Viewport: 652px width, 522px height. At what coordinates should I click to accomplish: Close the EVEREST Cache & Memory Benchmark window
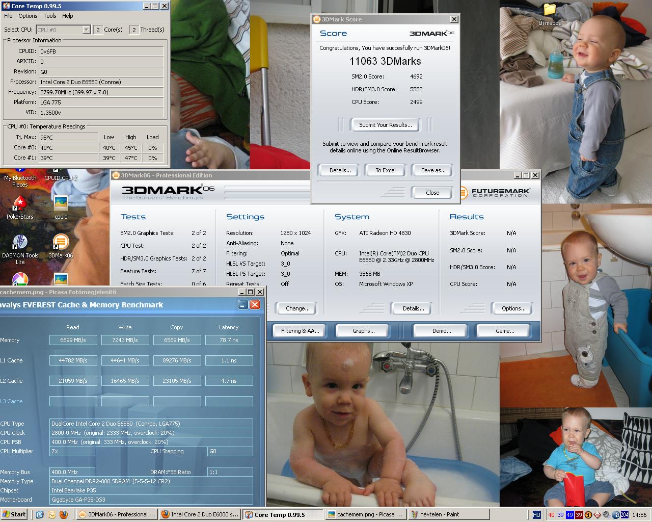point(255,304)
